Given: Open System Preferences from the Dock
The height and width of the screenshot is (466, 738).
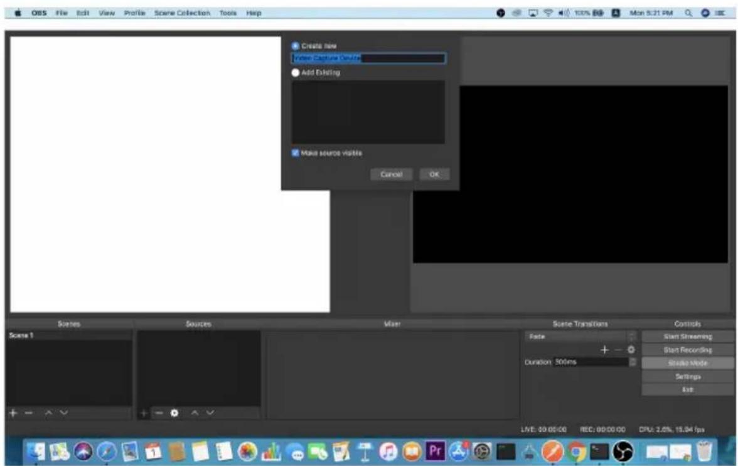Looking at the screenshot, I should [x=482, y=452].
